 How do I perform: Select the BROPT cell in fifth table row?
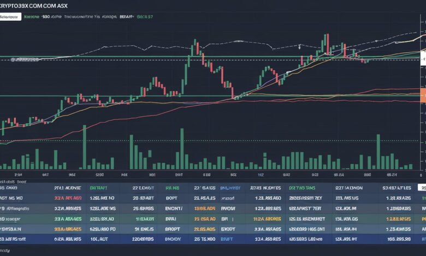pyautogui.click(x=173, y=229)
